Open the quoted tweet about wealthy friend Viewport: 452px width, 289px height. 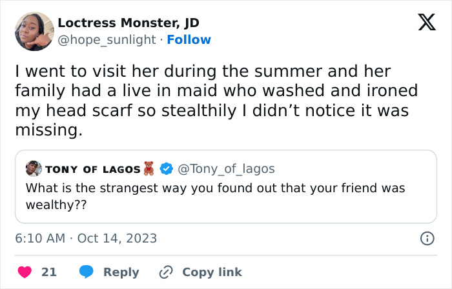click(226, 186)
